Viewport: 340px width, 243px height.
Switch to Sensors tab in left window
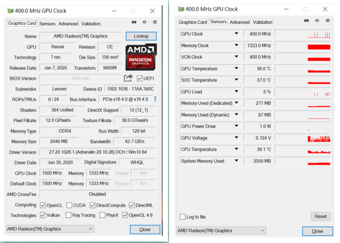click(47, 24)
